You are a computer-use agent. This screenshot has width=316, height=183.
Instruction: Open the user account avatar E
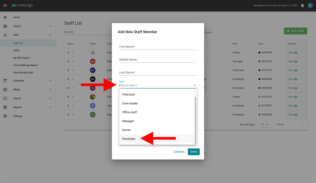(310, 6)
